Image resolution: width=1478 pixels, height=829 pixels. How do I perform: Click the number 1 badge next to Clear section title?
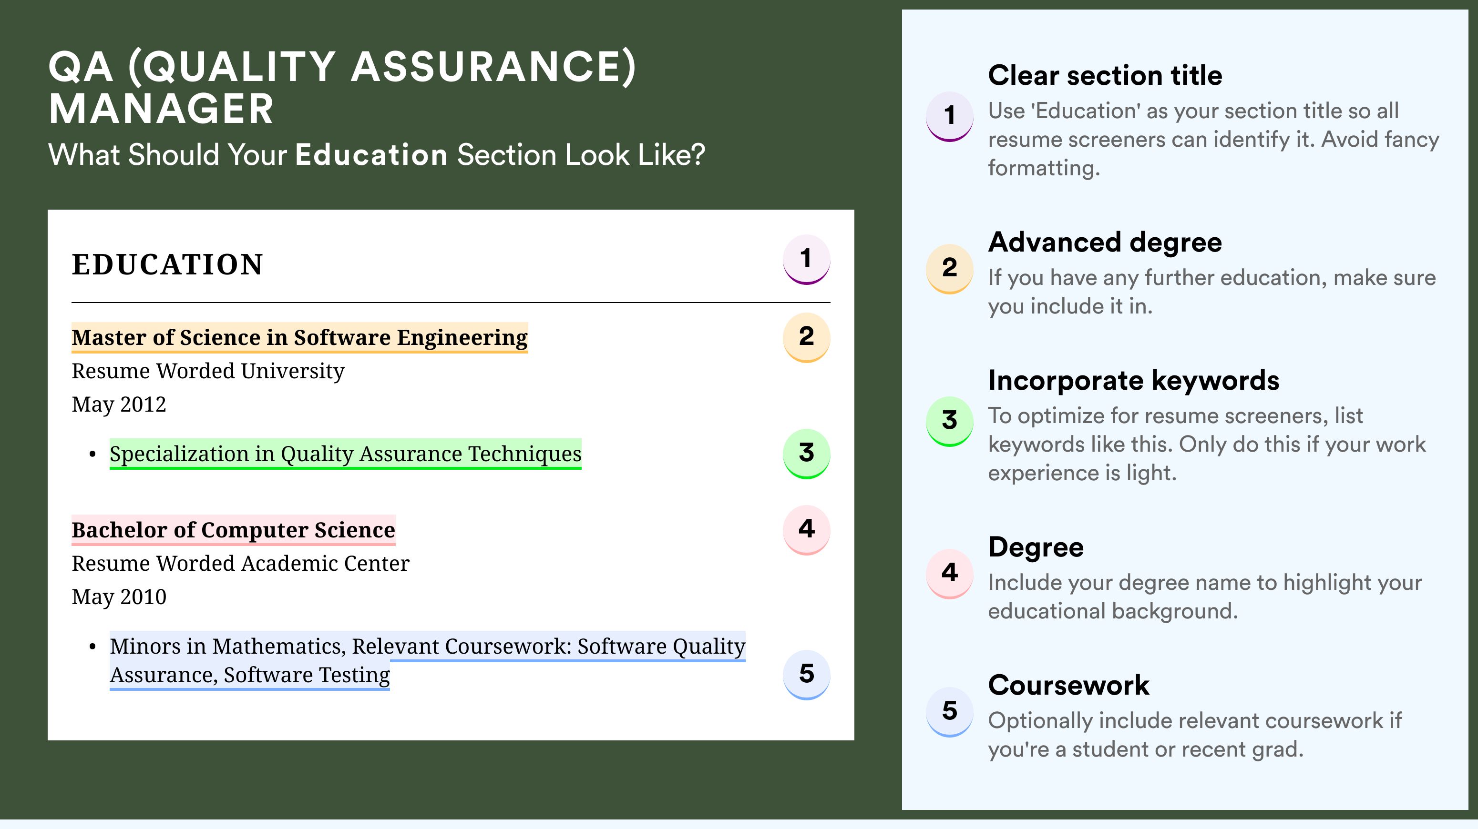(949, 116)
